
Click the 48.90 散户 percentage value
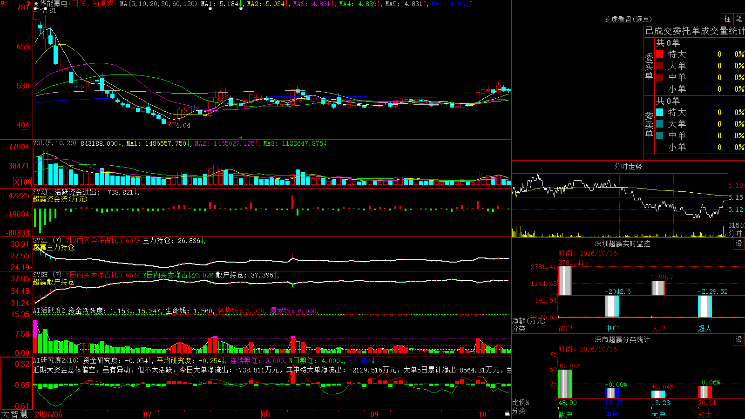(x=568, y=403)
